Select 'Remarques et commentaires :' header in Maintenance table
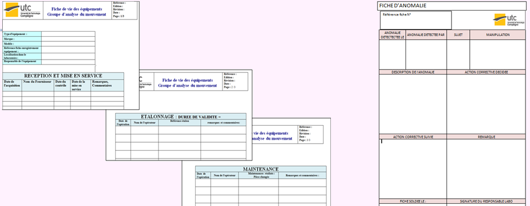The image size is (530, 206). (302, 175)
